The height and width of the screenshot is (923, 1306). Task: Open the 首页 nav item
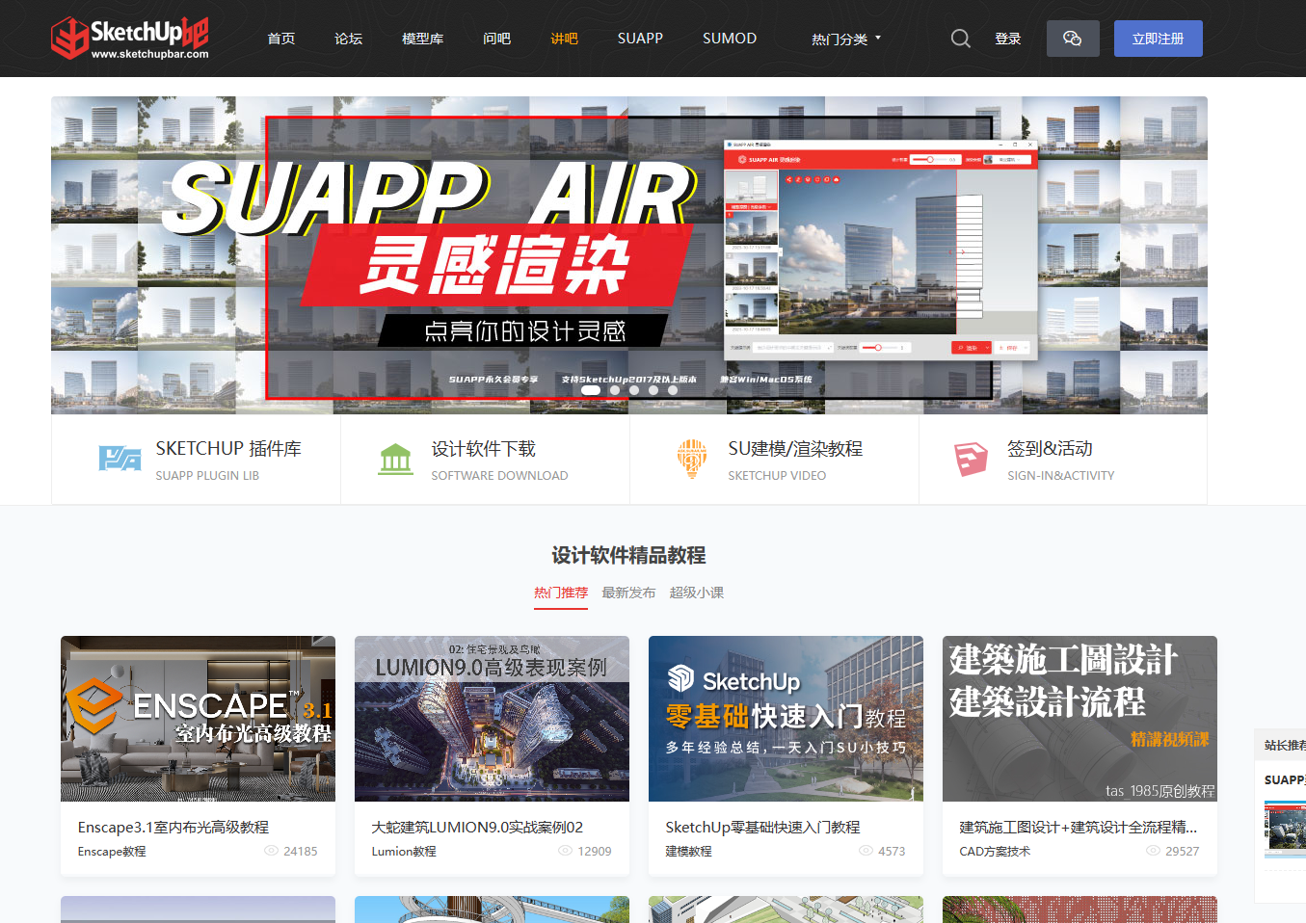(281, 39)
